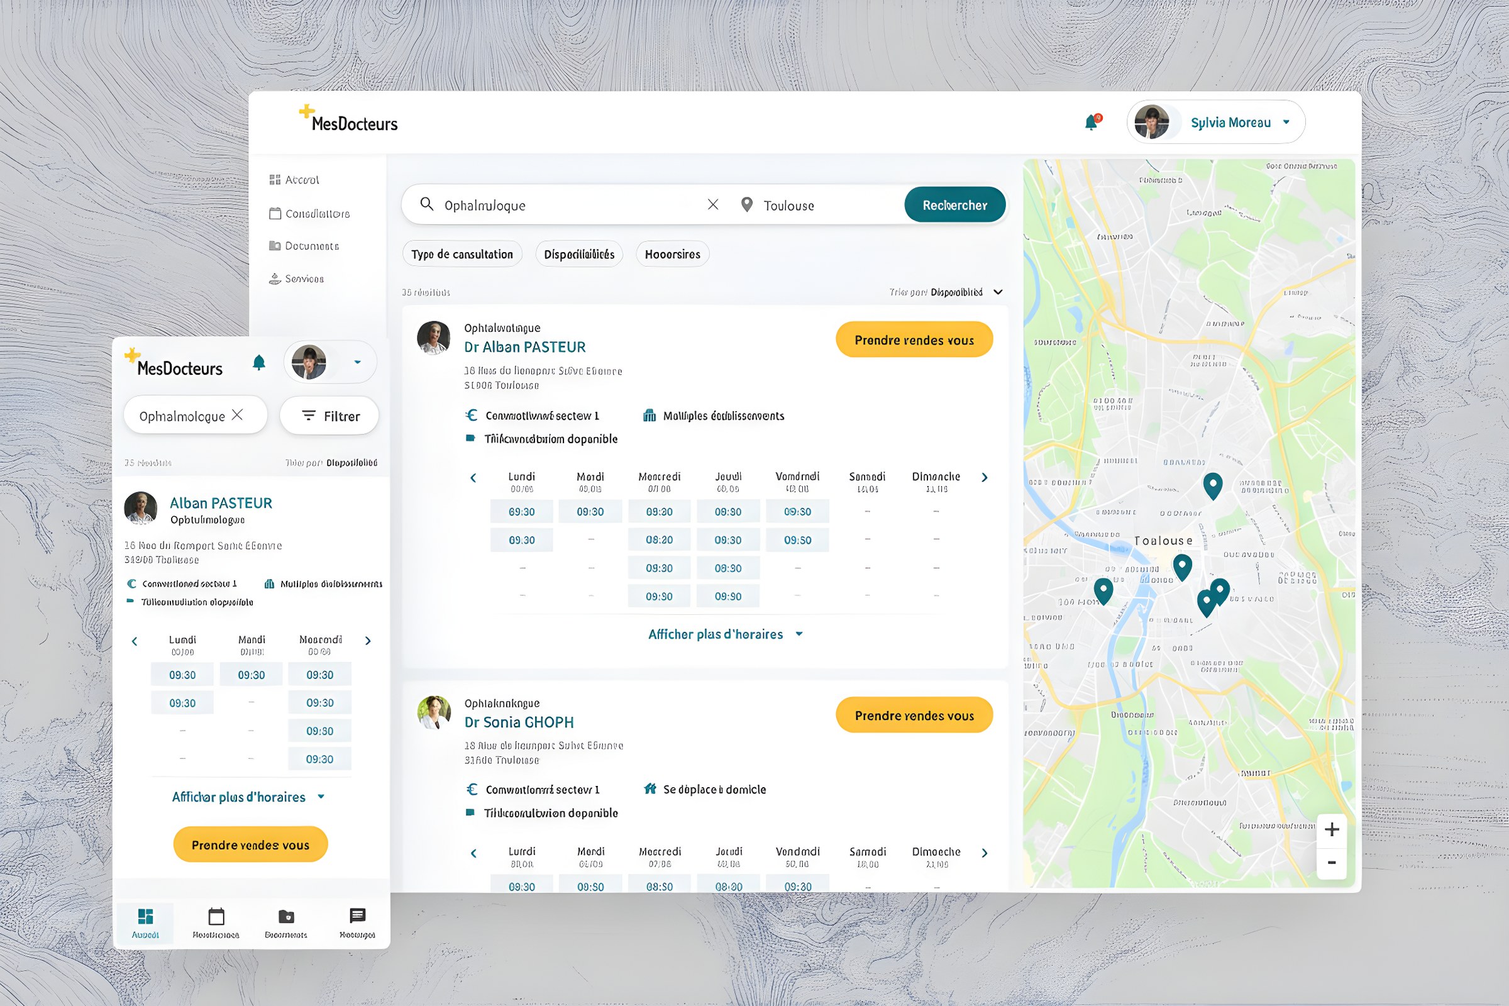
Task: Toggle the Disponibilités filter chip
Action: pos(579,254)
